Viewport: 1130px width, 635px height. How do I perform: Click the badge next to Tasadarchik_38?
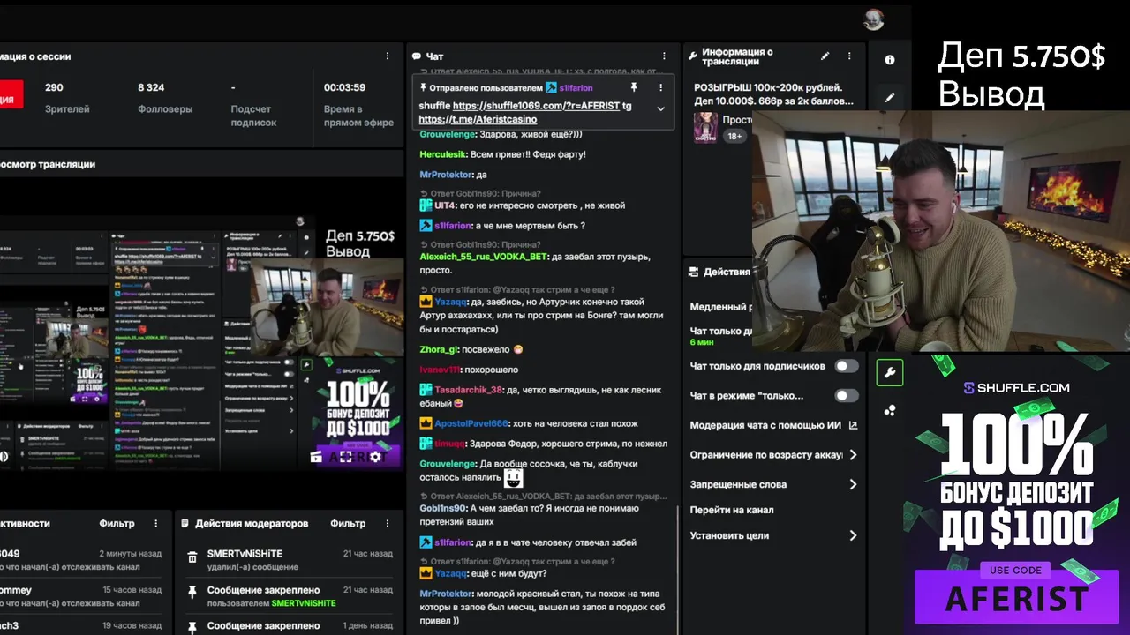point(426,390)
